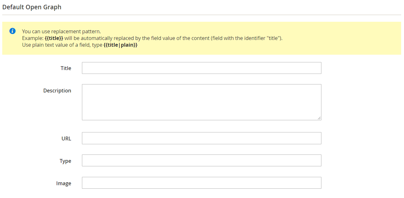Select the URL input field
The width and height of the screenshot is (404, 198).
[201, 138]
